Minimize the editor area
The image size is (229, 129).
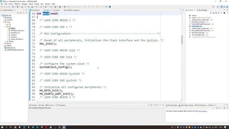pyautogui.click(x=180, y=10)
